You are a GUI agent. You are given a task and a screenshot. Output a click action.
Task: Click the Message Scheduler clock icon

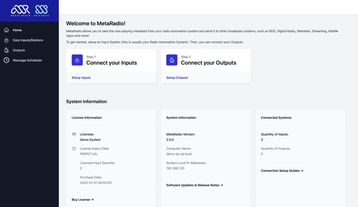(6, 60)
